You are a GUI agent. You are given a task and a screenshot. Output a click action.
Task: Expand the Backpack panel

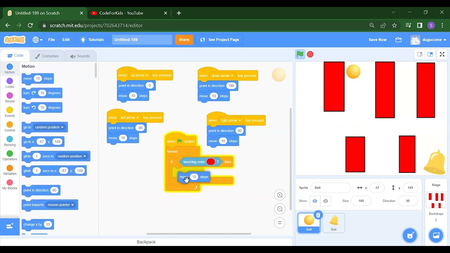(146, 242)
